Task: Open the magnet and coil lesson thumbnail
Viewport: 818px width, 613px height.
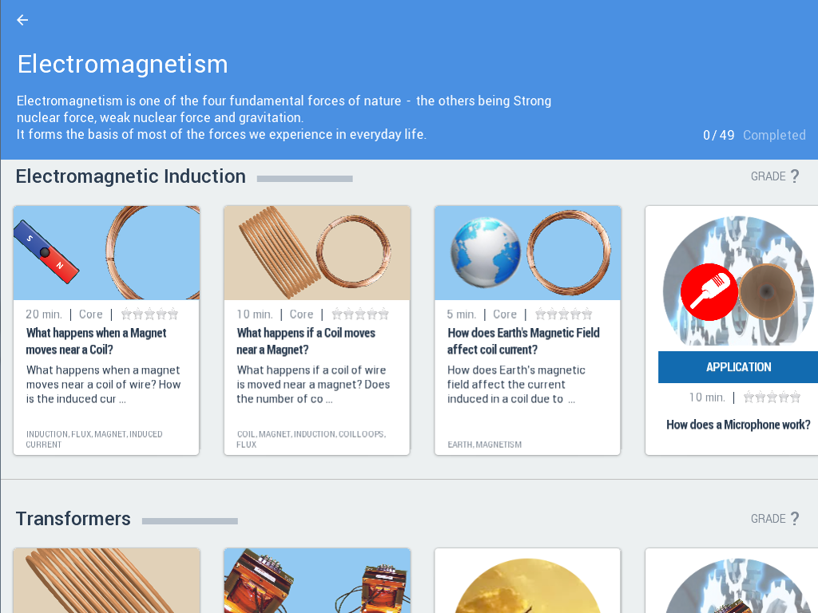Action: [x=106, y=253]
